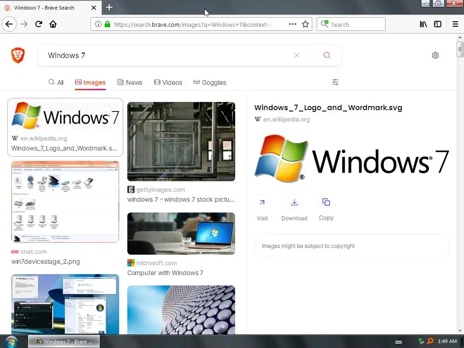Follow the en.wikipedia.org link in preview panel
Image resolution: width=464 pixels, height=348 pixels.
click(286, 119)
